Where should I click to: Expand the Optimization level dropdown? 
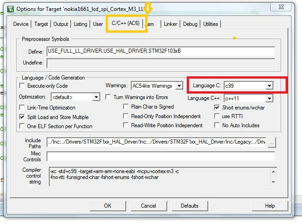click(x=96, y=97)
